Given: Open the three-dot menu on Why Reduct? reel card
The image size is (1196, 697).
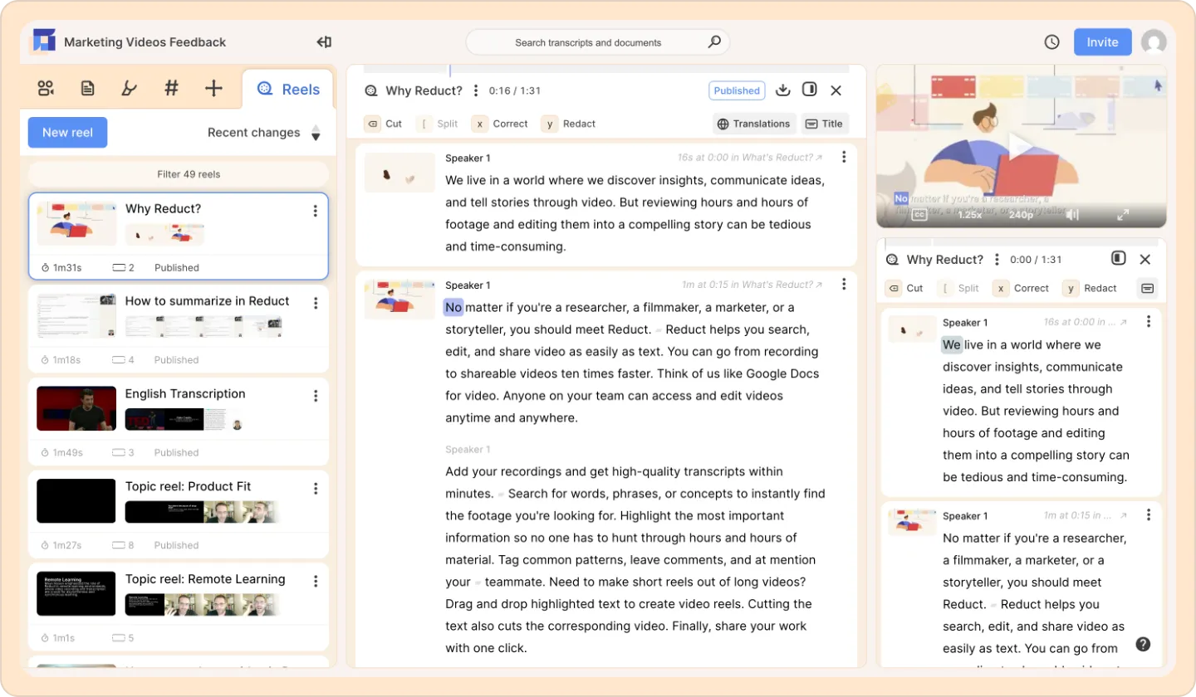Looking at the screenshot, I should click(315, 211).
